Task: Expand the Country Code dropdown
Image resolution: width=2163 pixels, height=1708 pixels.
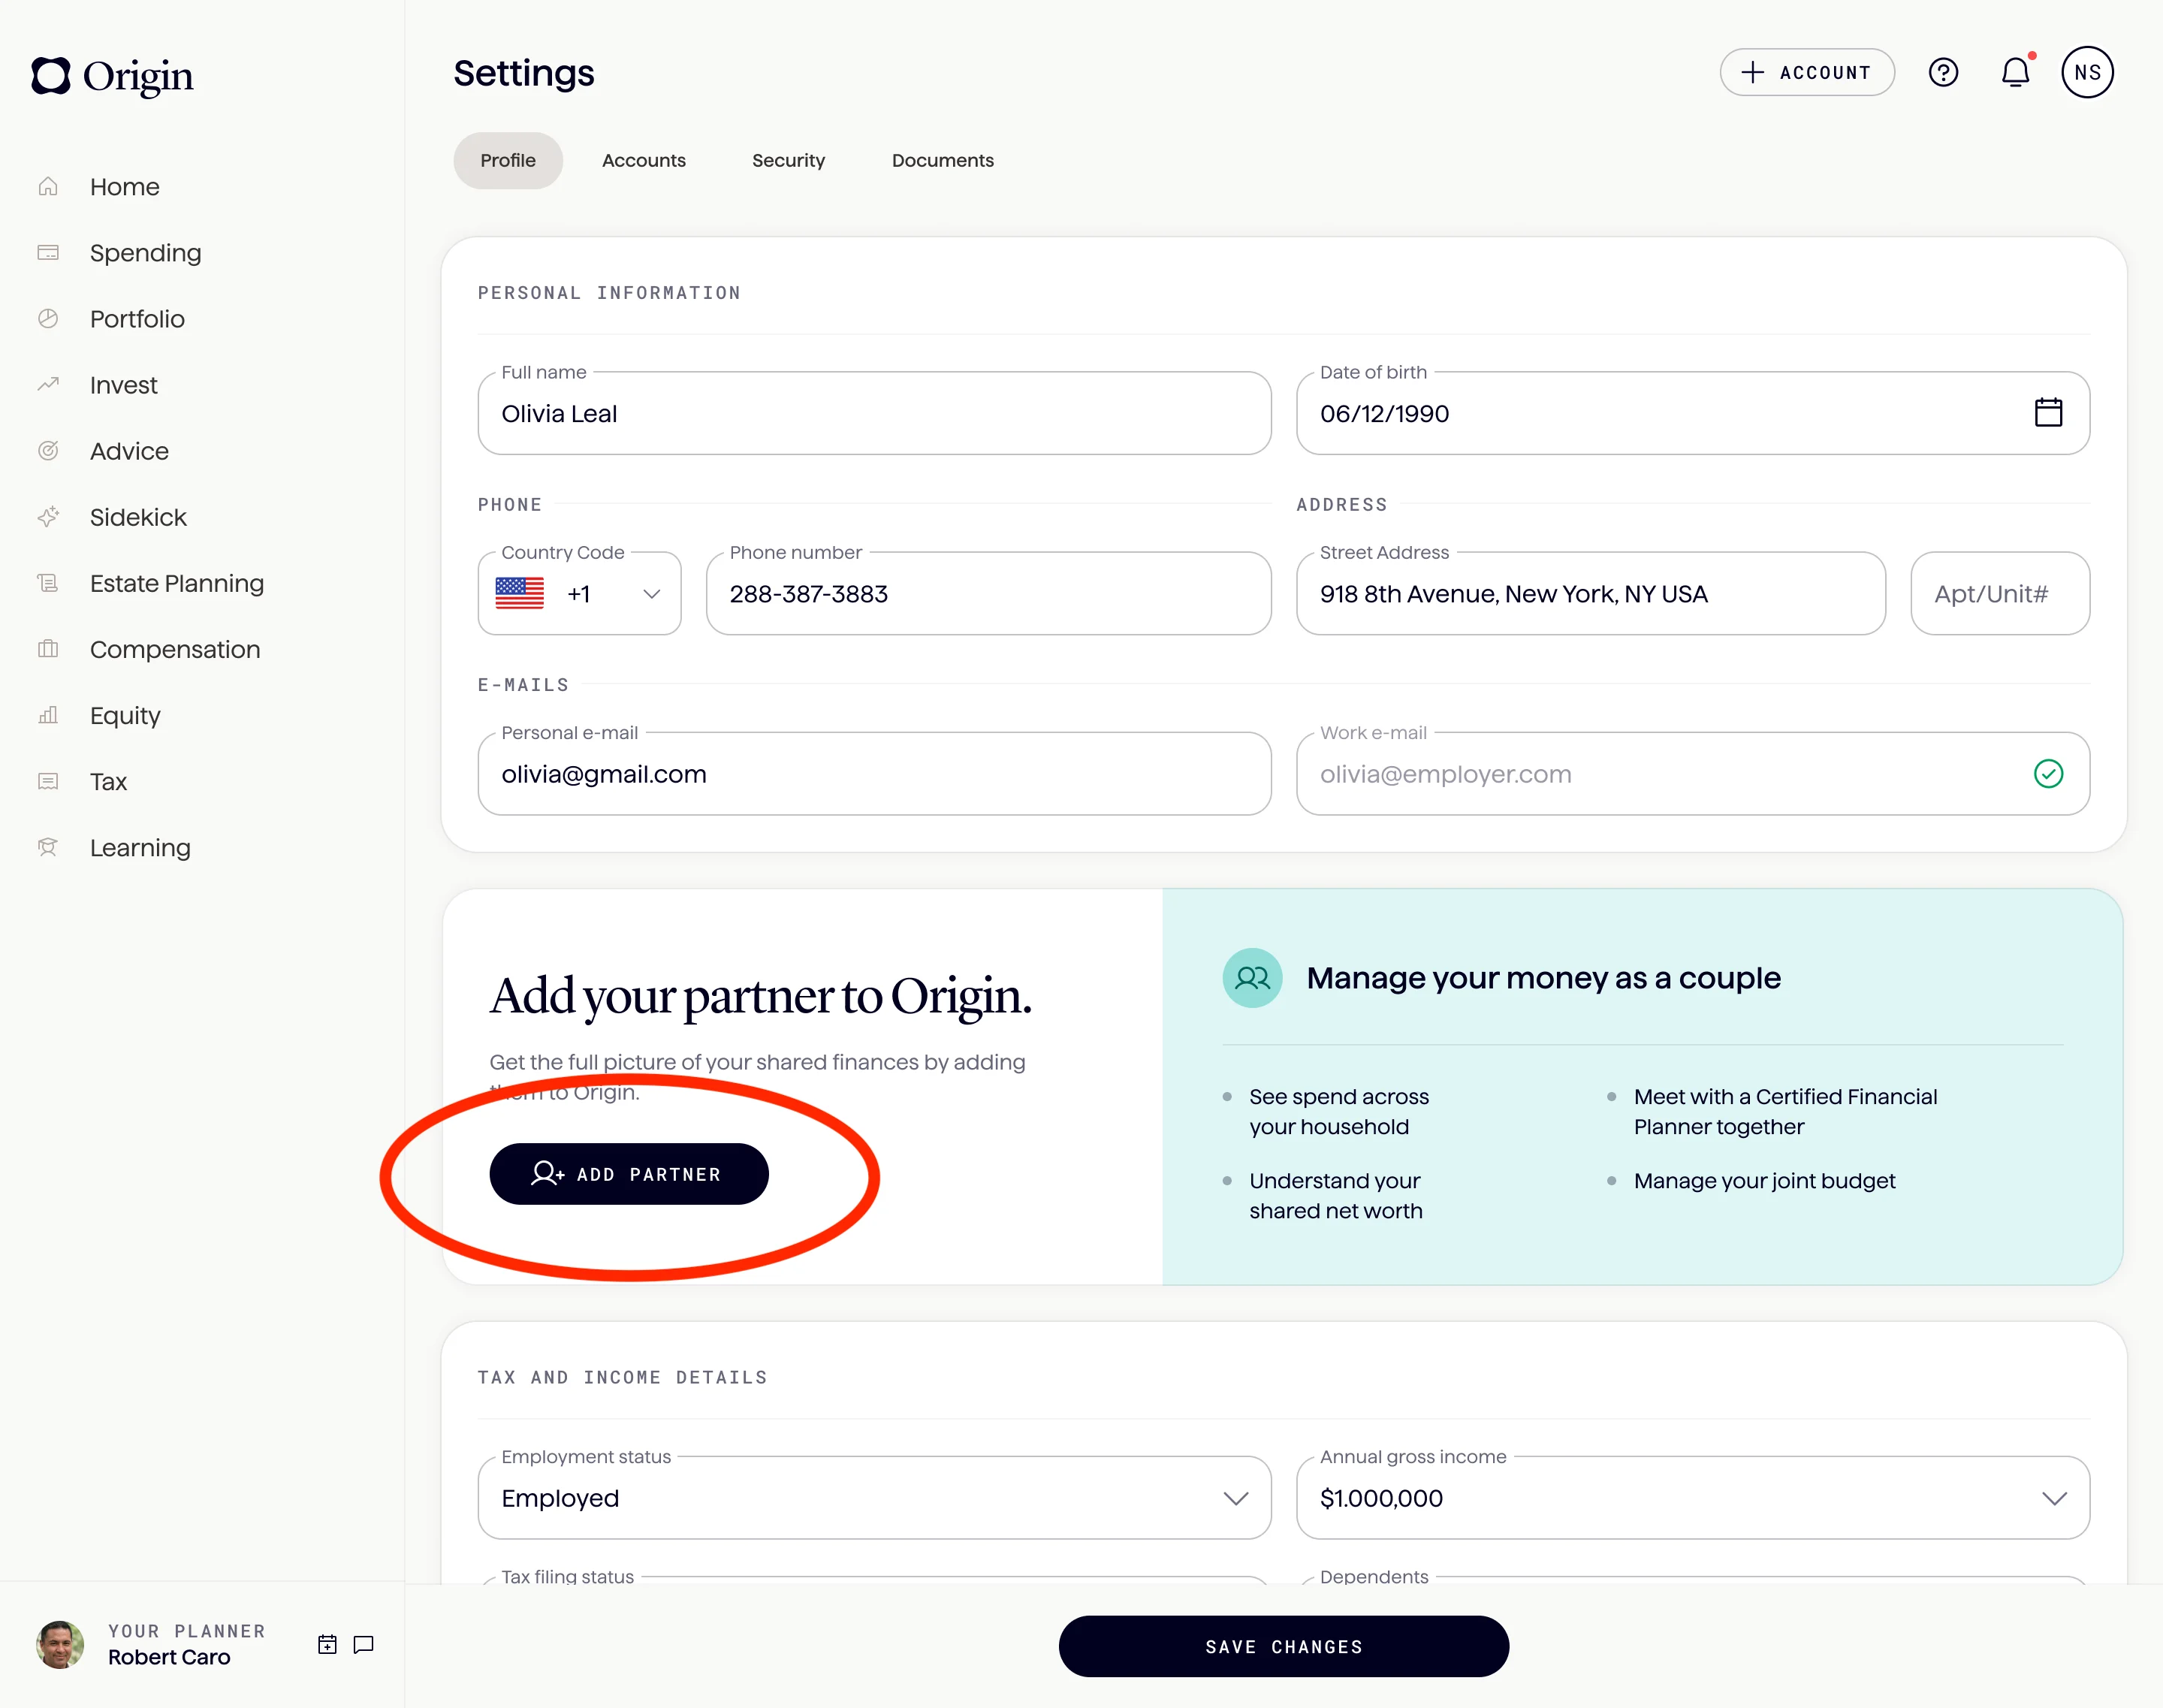Action: click(x=651, y=594)
